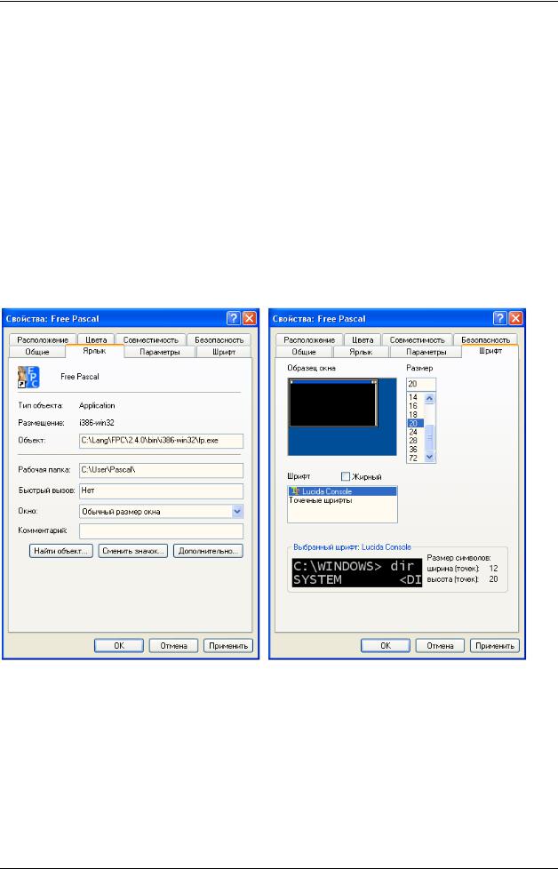Click OK in the left dialog
This screenshot has height=869, width=558.
click(x=118, y=646)
